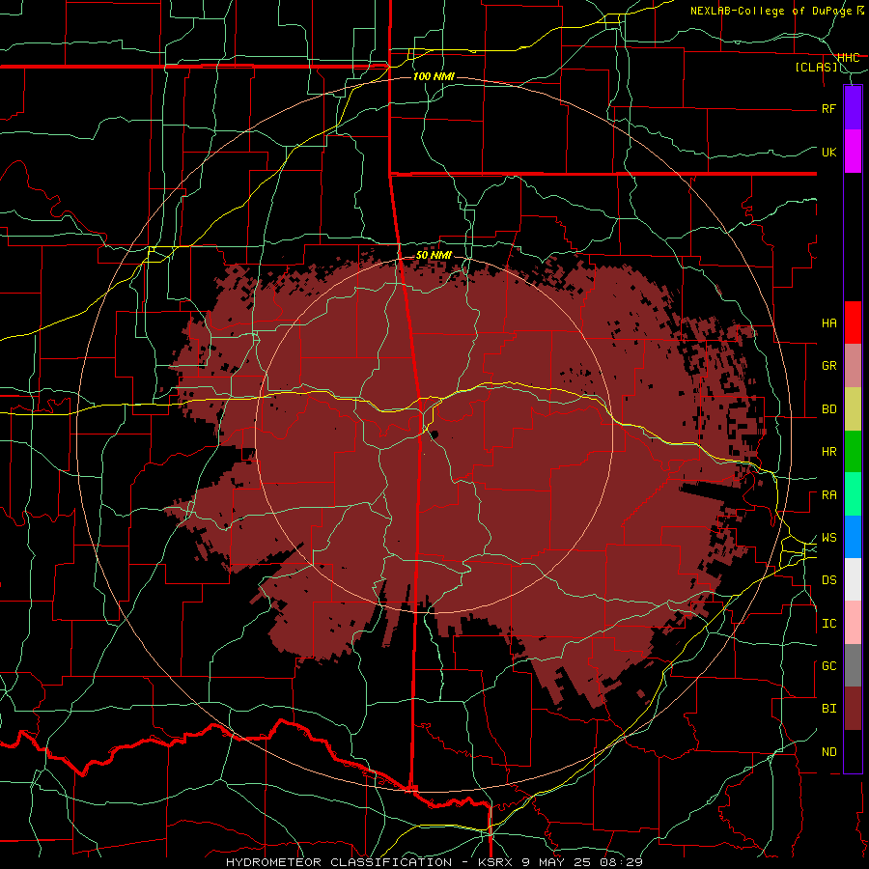Click the UK legend label

coord(829,152)
